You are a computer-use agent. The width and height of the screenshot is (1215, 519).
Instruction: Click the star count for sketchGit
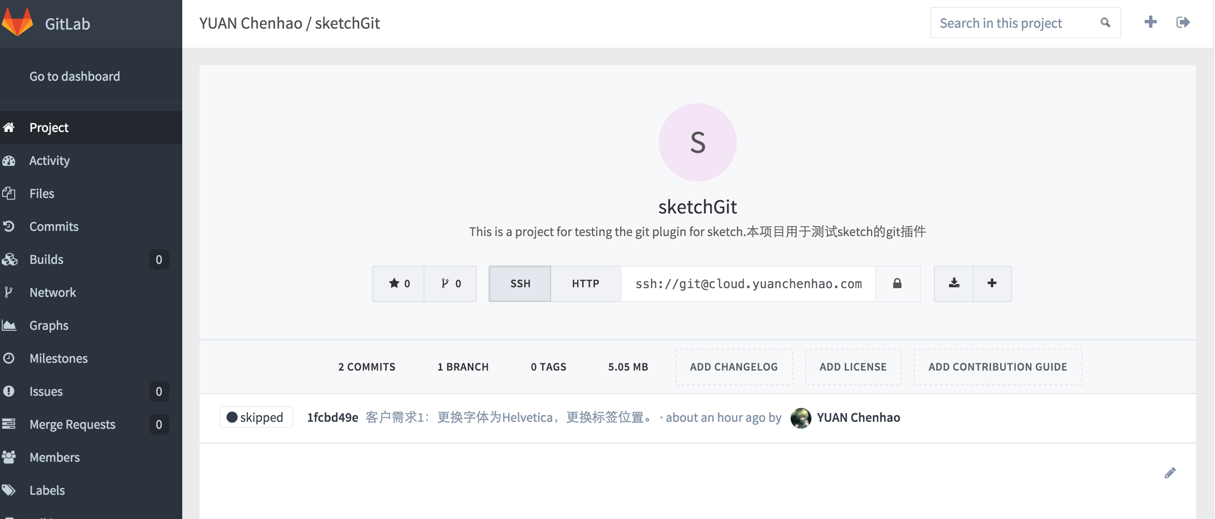(399, 283)
